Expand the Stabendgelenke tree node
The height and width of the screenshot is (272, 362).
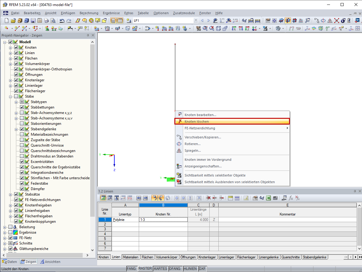click(16, 129)
